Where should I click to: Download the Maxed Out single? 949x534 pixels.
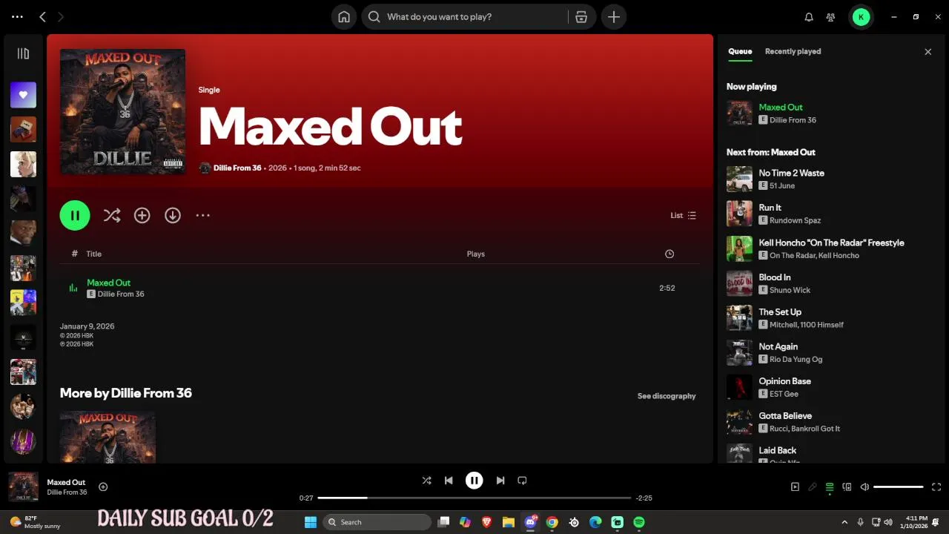[x=173, y=215]
